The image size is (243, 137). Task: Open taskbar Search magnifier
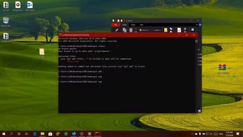click(x=11, y=134)
